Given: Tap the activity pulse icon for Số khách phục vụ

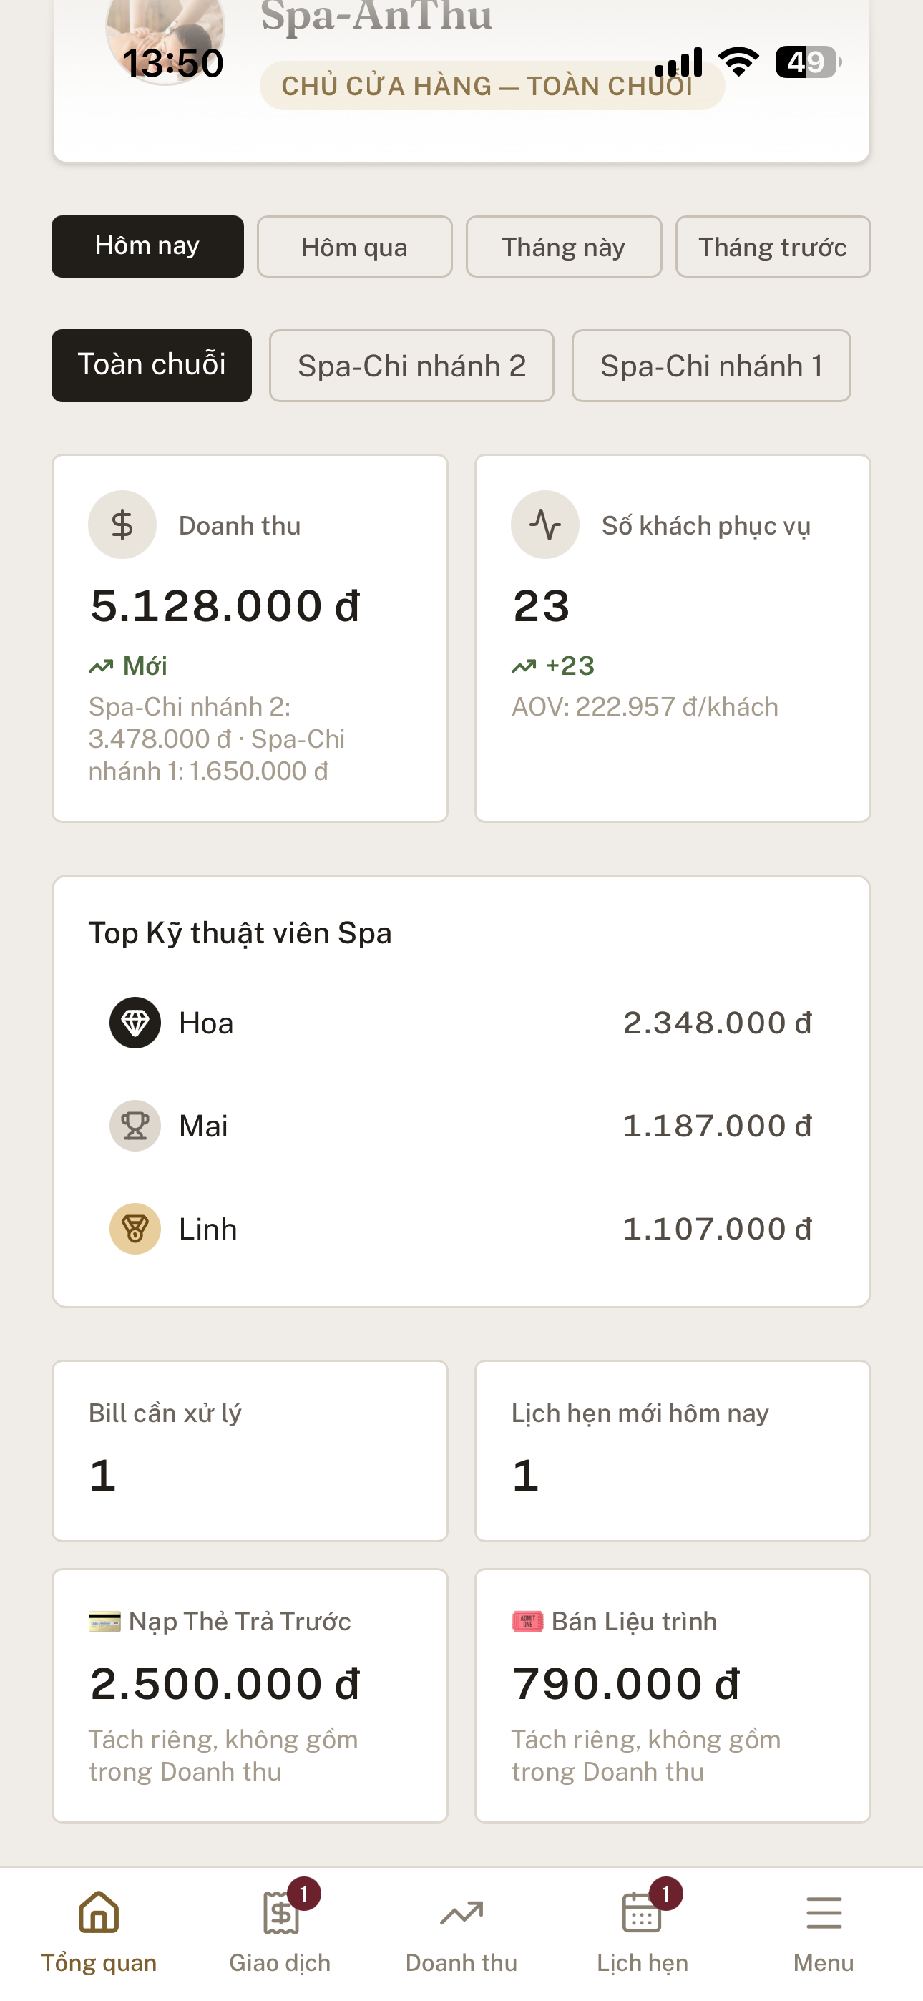Looking at the screenshot, I should [544, 525].
